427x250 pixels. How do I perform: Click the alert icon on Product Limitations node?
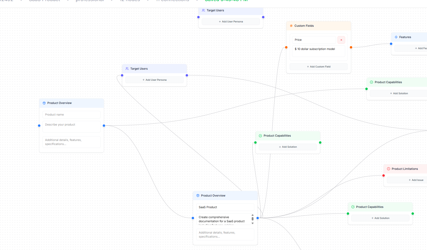388,169
